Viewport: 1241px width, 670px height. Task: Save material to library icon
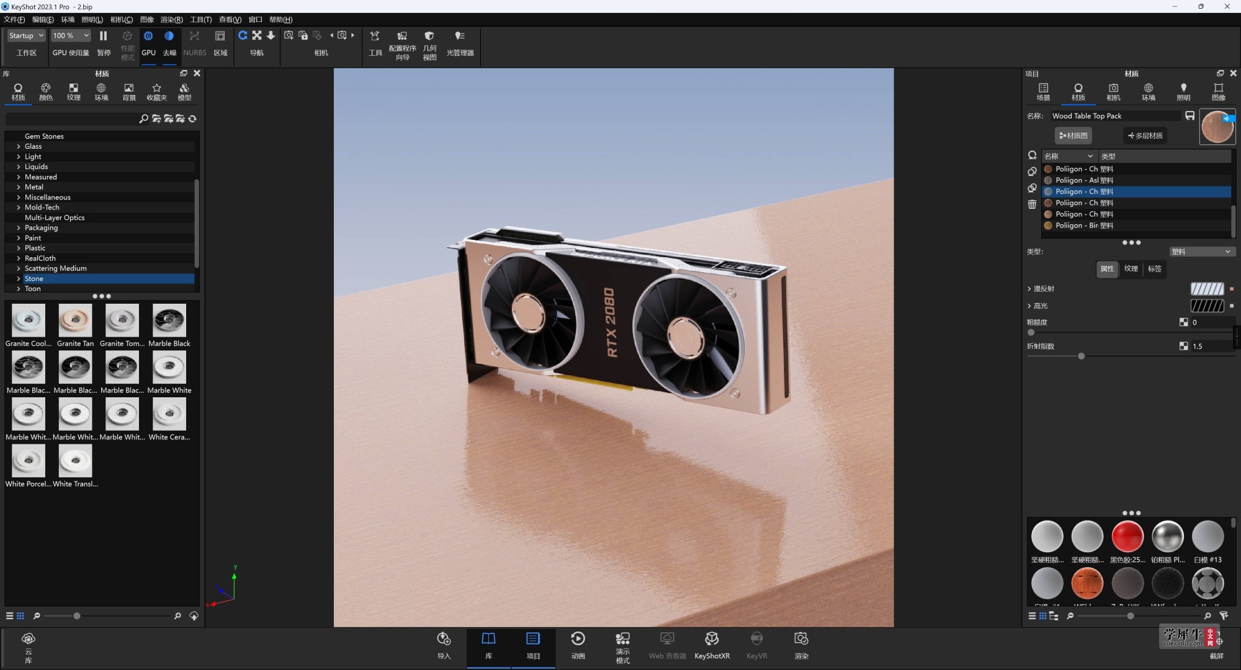(1189, 116)
